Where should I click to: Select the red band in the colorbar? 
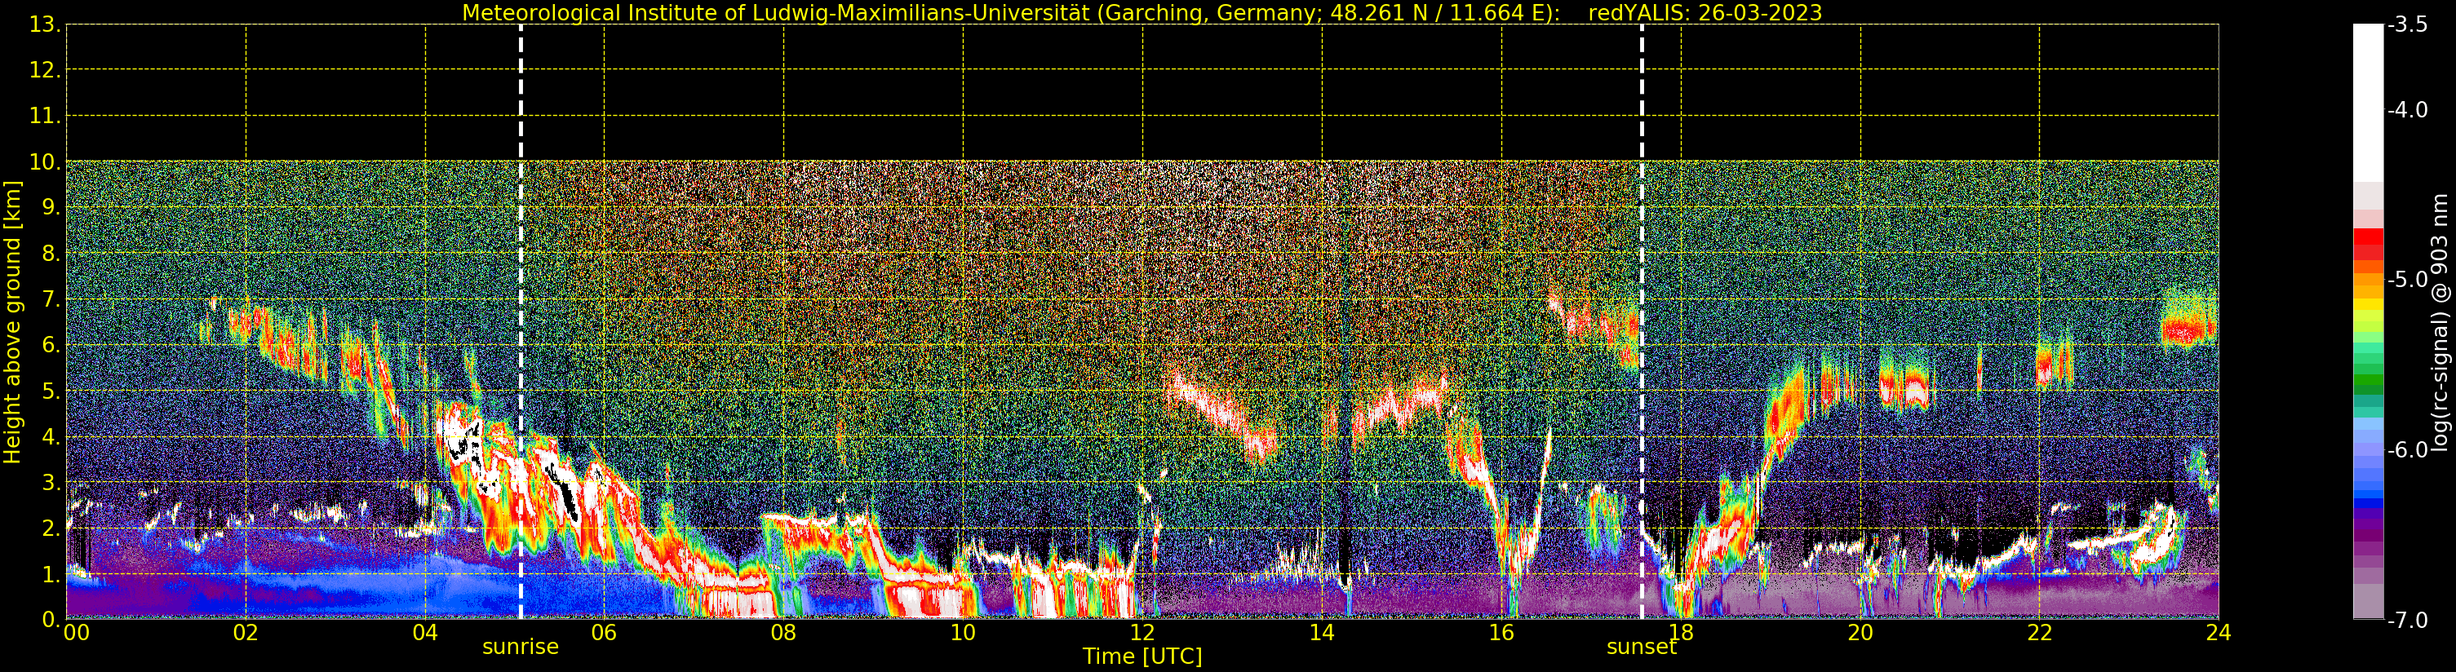[2368, 244]
